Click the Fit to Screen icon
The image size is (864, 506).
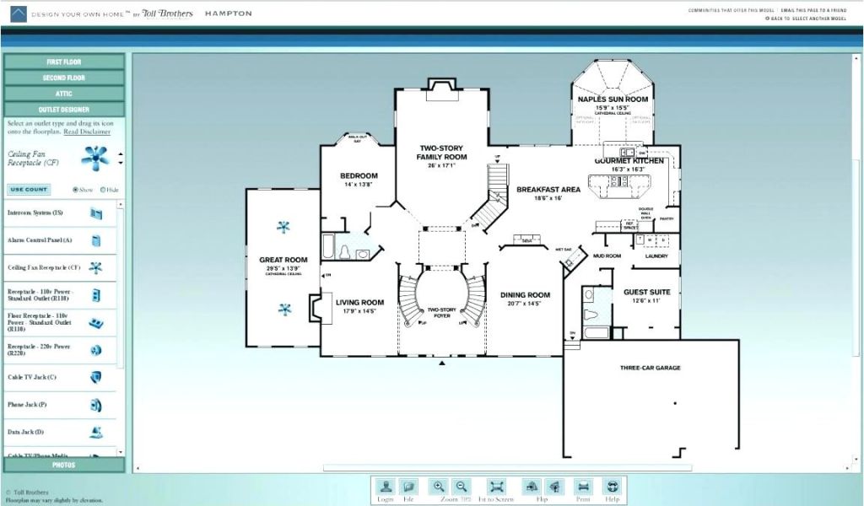click(496, 487)
